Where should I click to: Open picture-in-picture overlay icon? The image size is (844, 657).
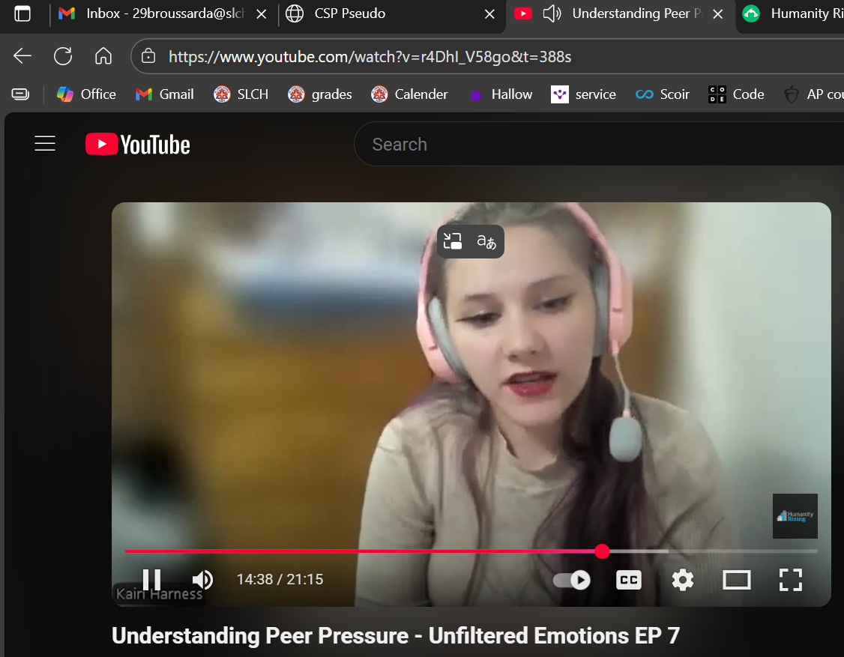pyautogui.click(x=453, y=241)
